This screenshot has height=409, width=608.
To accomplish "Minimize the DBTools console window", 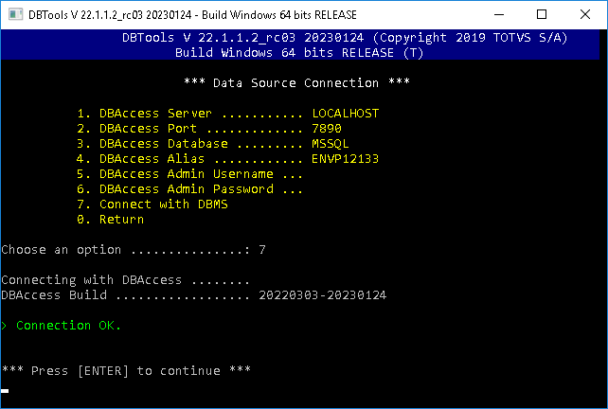I will point(496,14).
